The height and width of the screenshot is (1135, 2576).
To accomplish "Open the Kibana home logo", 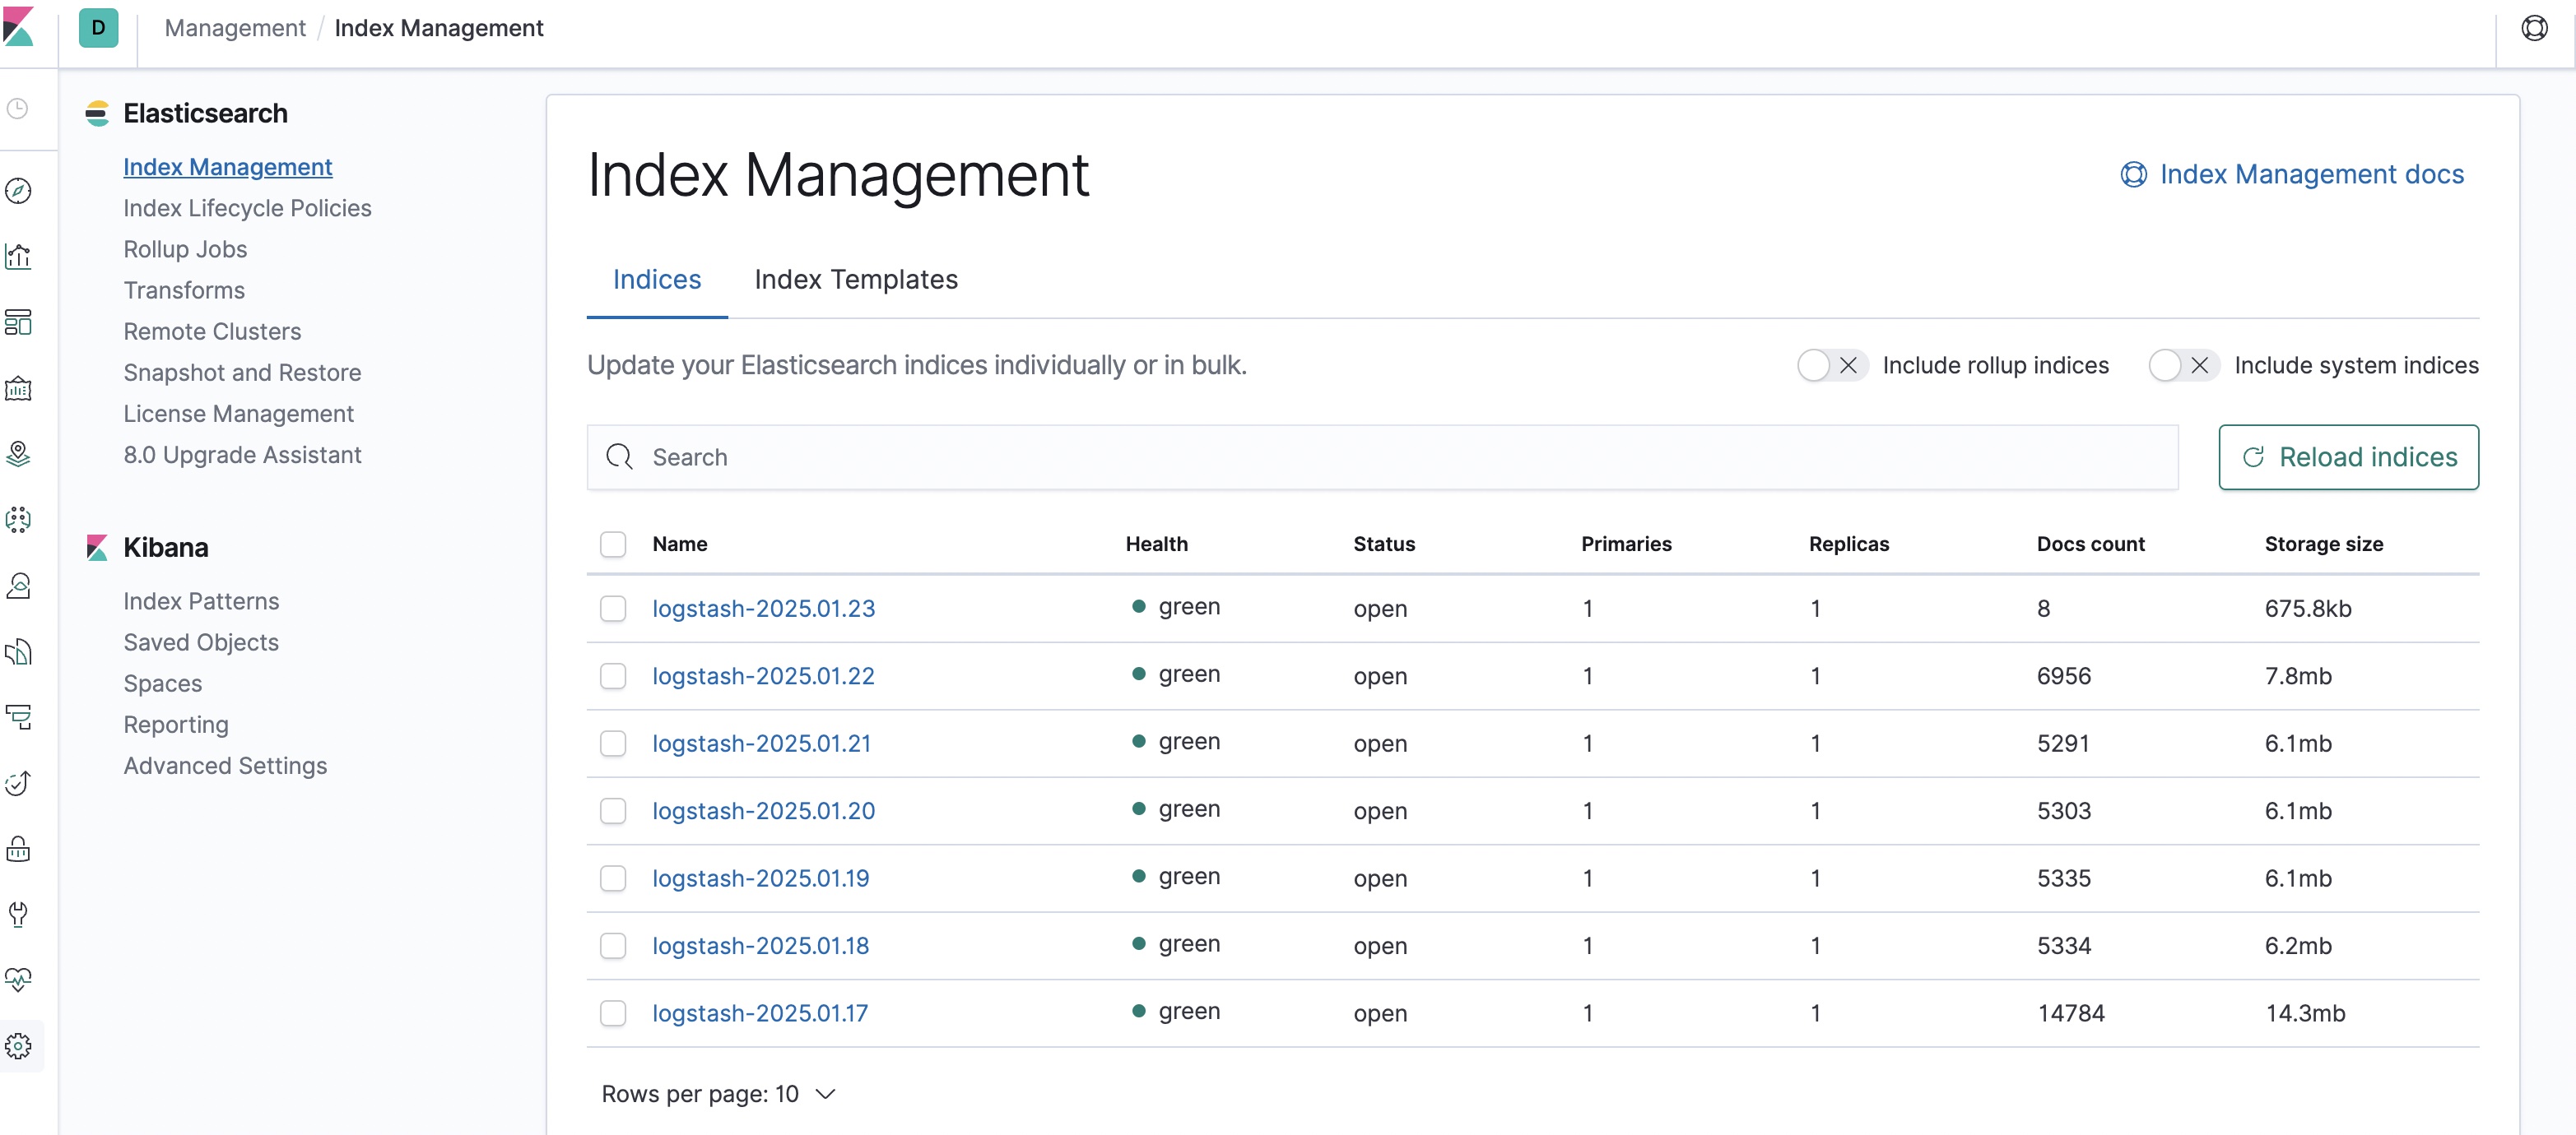I will coord(18,27).
